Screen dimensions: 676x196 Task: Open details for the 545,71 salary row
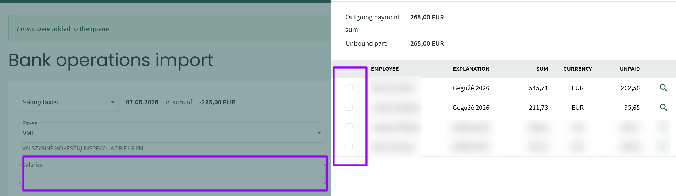point(663,88)
